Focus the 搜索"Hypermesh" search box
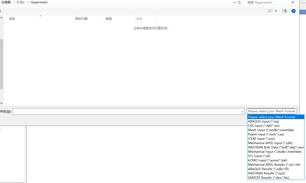Image resolution: width=306 pixels, height=183 pixels. [x=268, y=2]
